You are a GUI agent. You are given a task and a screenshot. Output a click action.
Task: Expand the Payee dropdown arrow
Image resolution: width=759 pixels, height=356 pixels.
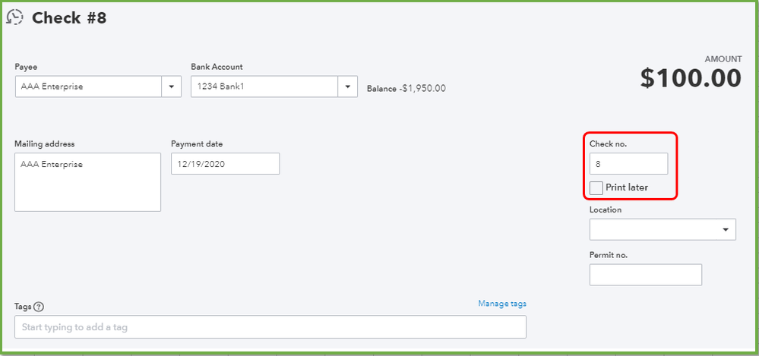pos(171,87)
